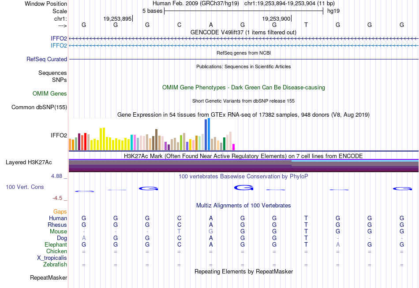Click the OMIM Gene Phenotypes title

(243, 87)
